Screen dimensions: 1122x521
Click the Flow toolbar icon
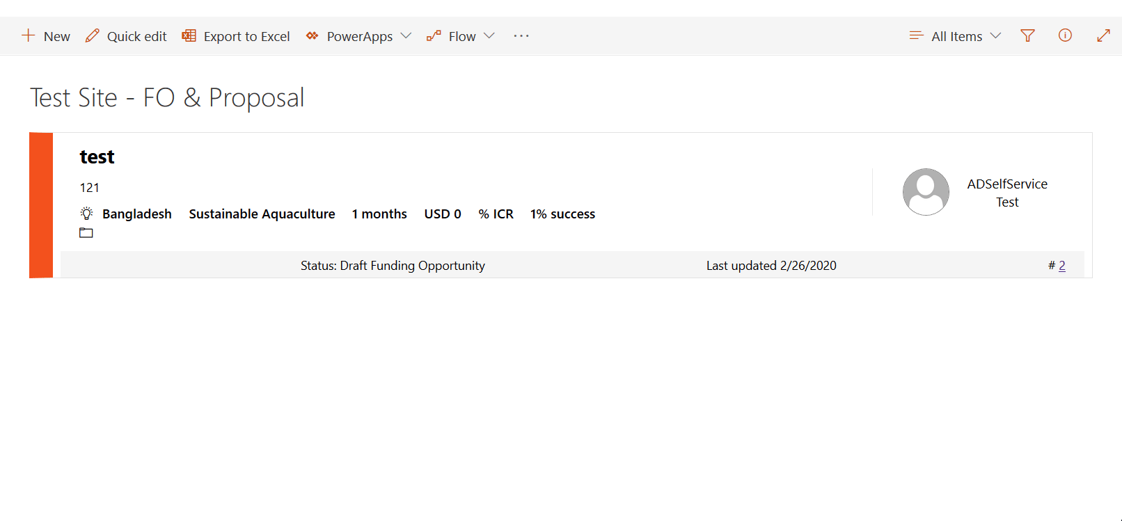pos(434,35)
